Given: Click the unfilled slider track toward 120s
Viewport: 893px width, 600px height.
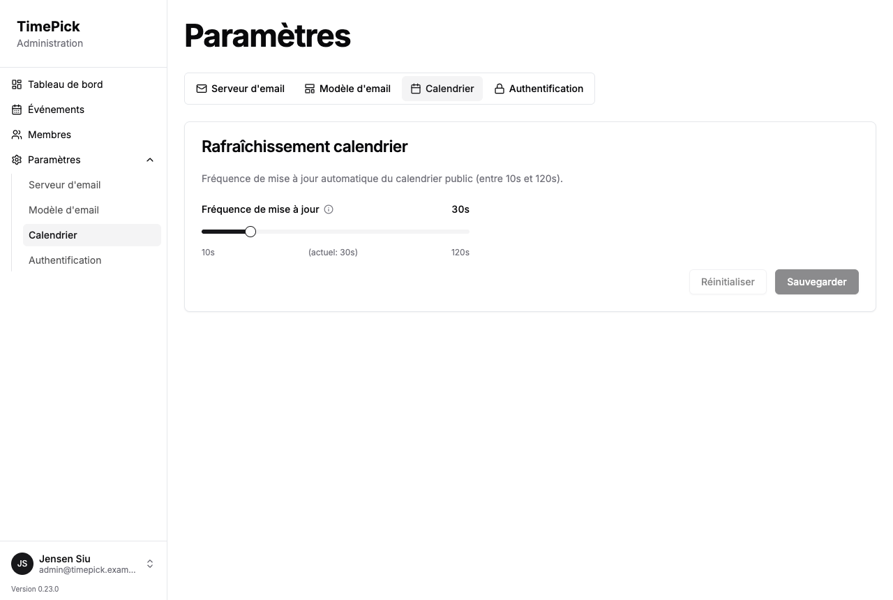Looking at the screenshot, I should pos(363,232).
